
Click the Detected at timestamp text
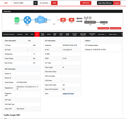pyautogui.click(x=96, y=50)
